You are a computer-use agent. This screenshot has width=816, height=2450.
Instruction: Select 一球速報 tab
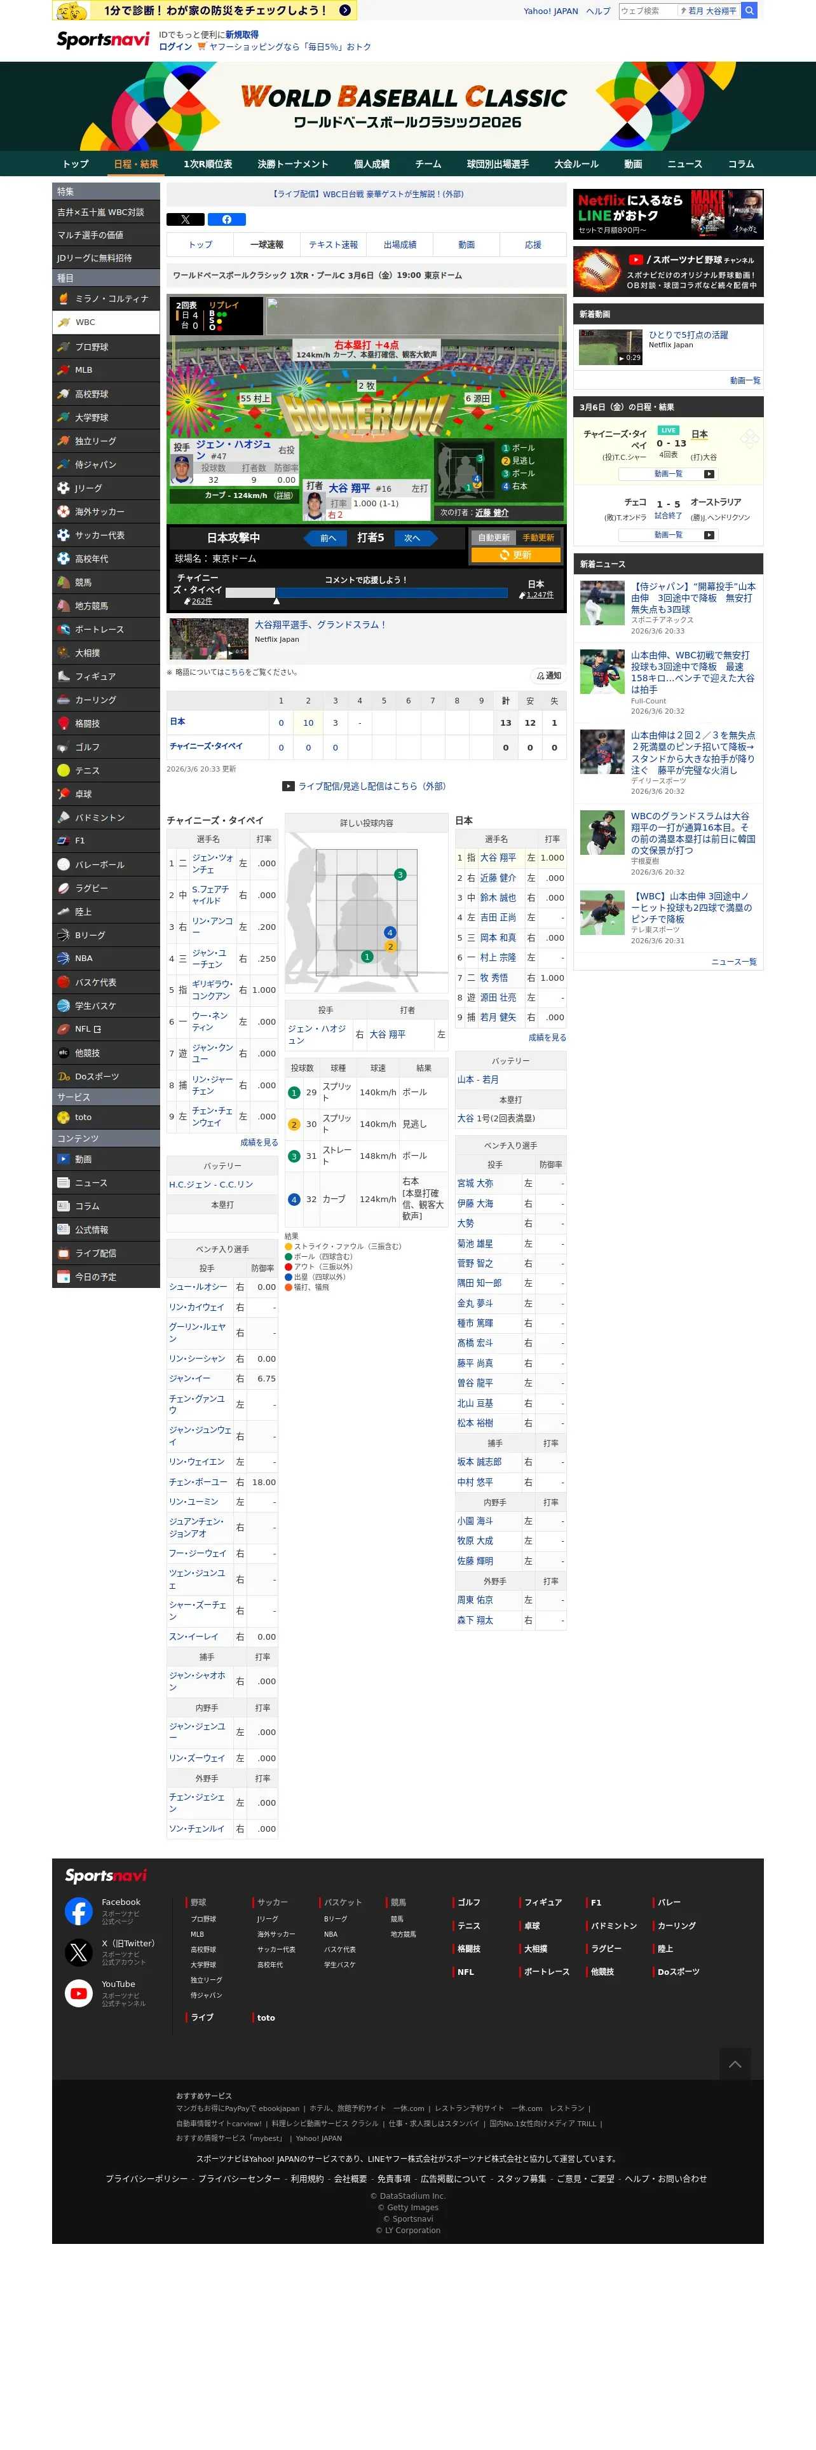pos(267,244)
